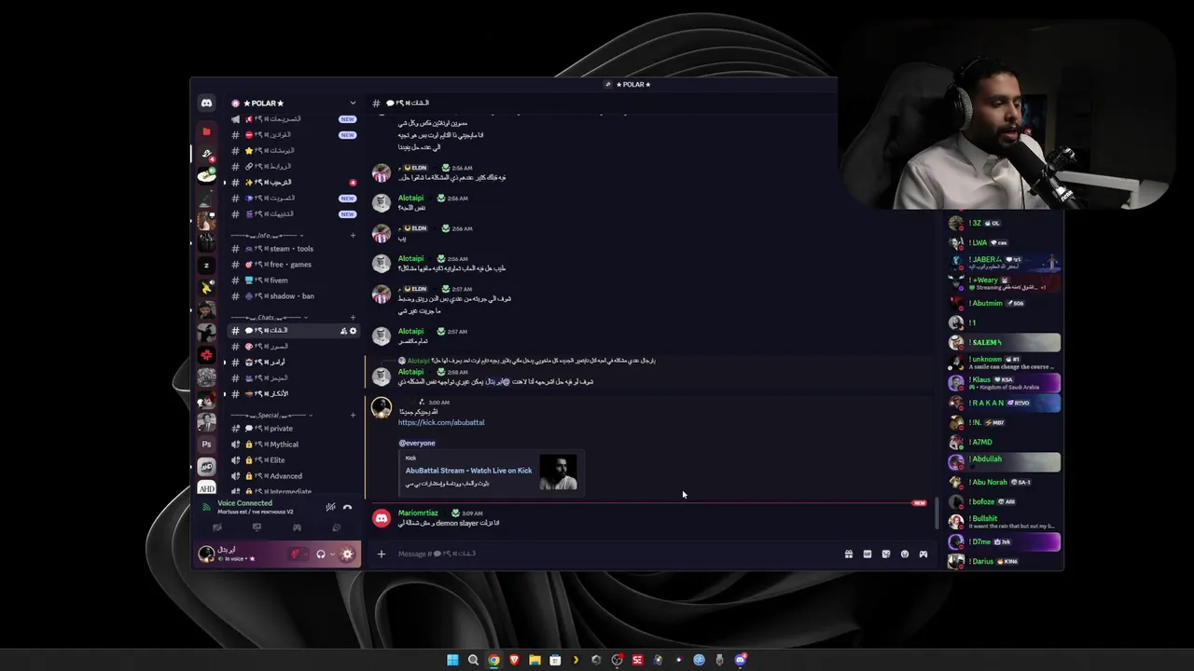This screenshot has height=671, width=1194.
Task: Create invite for the selected channel
Action: coord(343,331)
